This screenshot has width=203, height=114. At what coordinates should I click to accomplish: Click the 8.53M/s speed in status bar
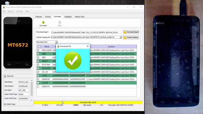tap(45, 105)
